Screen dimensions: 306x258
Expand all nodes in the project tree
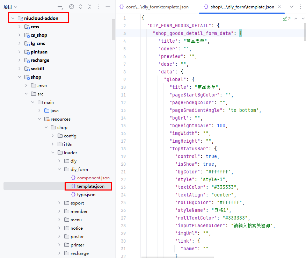81,7
